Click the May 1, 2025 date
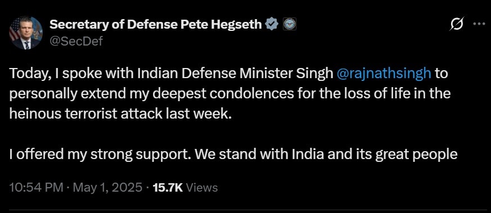 pyautogui.click(x=107, y=187)
